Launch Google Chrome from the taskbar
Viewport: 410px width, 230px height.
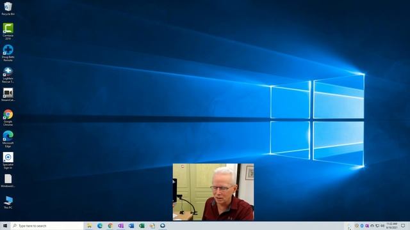pyautogui.click(x=110, y=226)
